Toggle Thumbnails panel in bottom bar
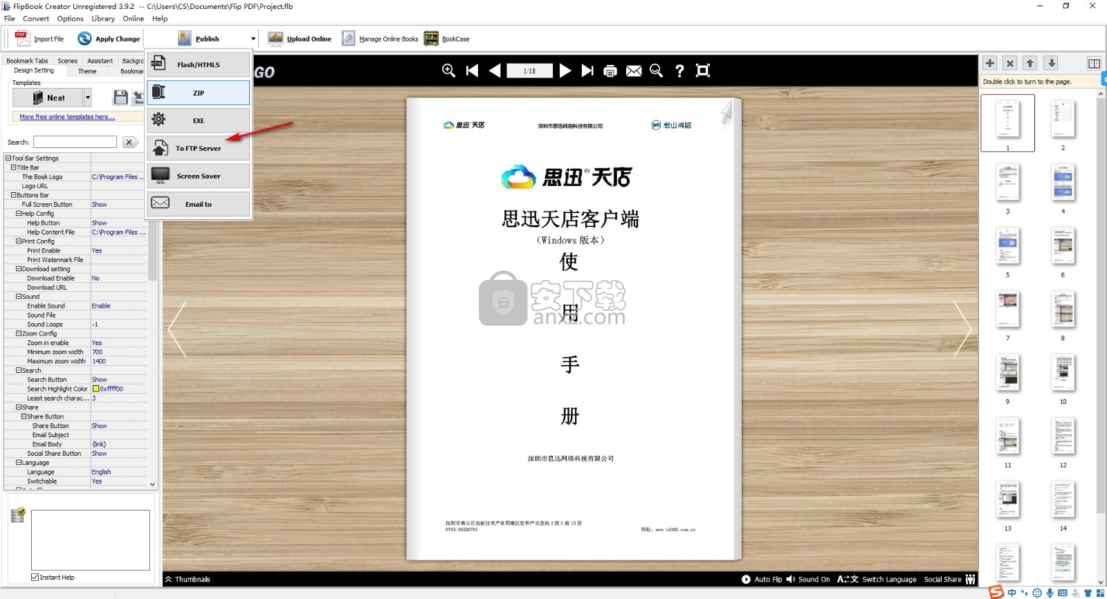The width and height of the screenshot is (1107, 599). pyautogui.click(x=187, y=580)
